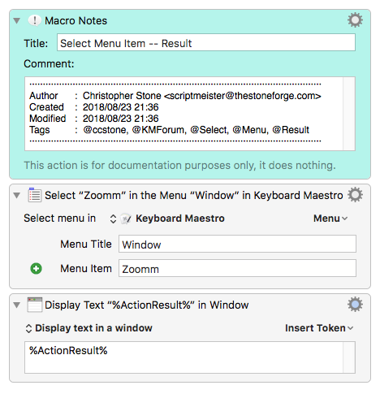Click the %ActionResult% text area
Viewport: 380px width, 394px height.
point(184,357)
